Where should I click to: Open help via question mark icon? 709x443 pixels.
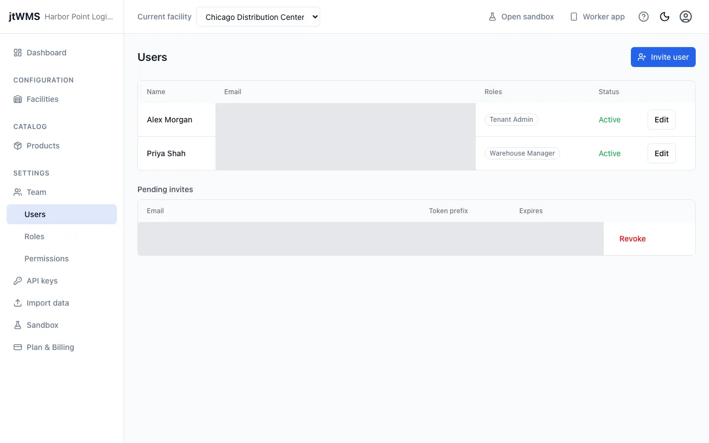click(x=644, y=17)
